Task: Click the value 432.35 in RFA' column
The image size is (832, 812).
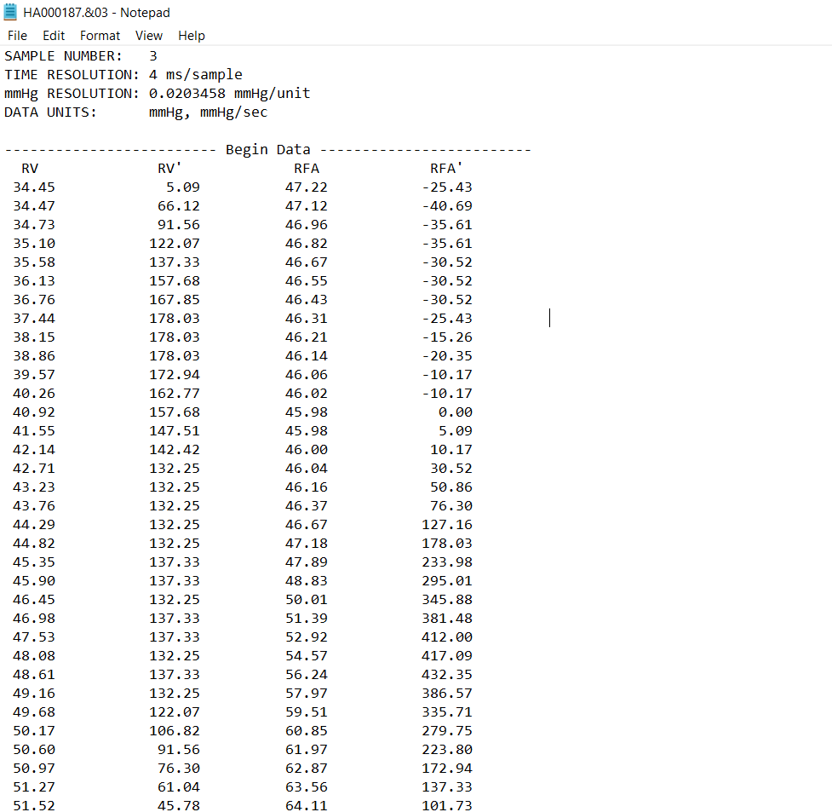Action: [x=449, y=674]
